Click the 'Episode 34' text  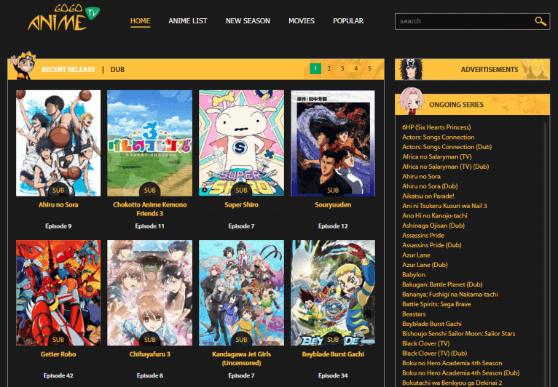pos(333,375)
